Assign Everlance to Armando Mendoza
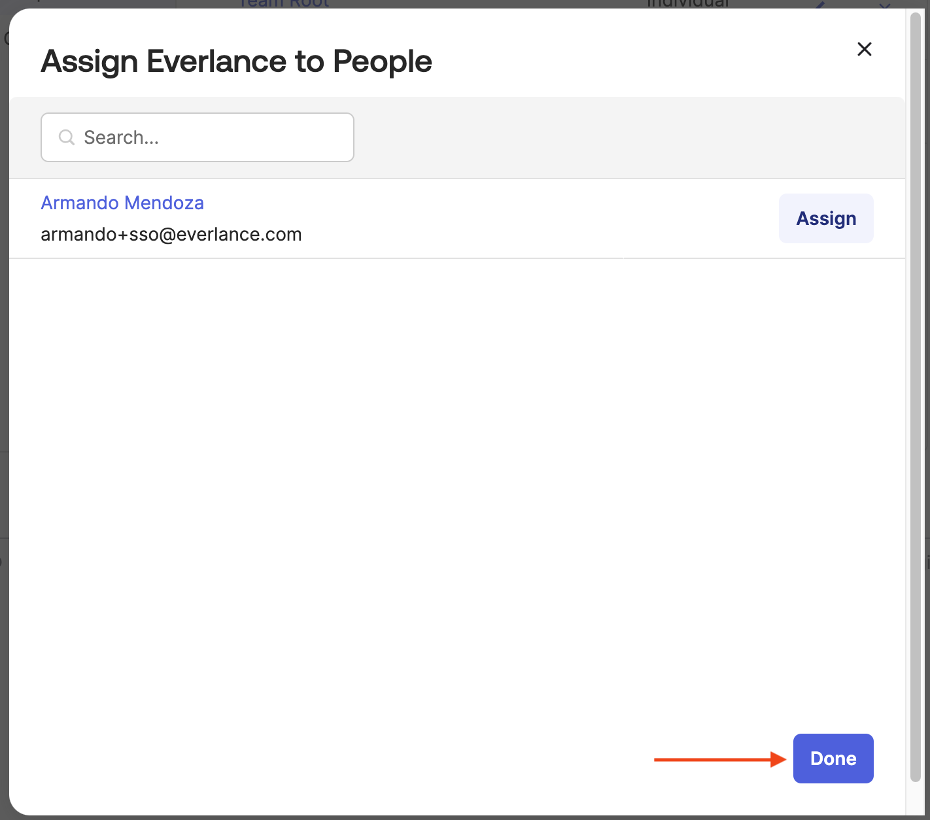The image size is (930, 820). [x=825, y=218]
